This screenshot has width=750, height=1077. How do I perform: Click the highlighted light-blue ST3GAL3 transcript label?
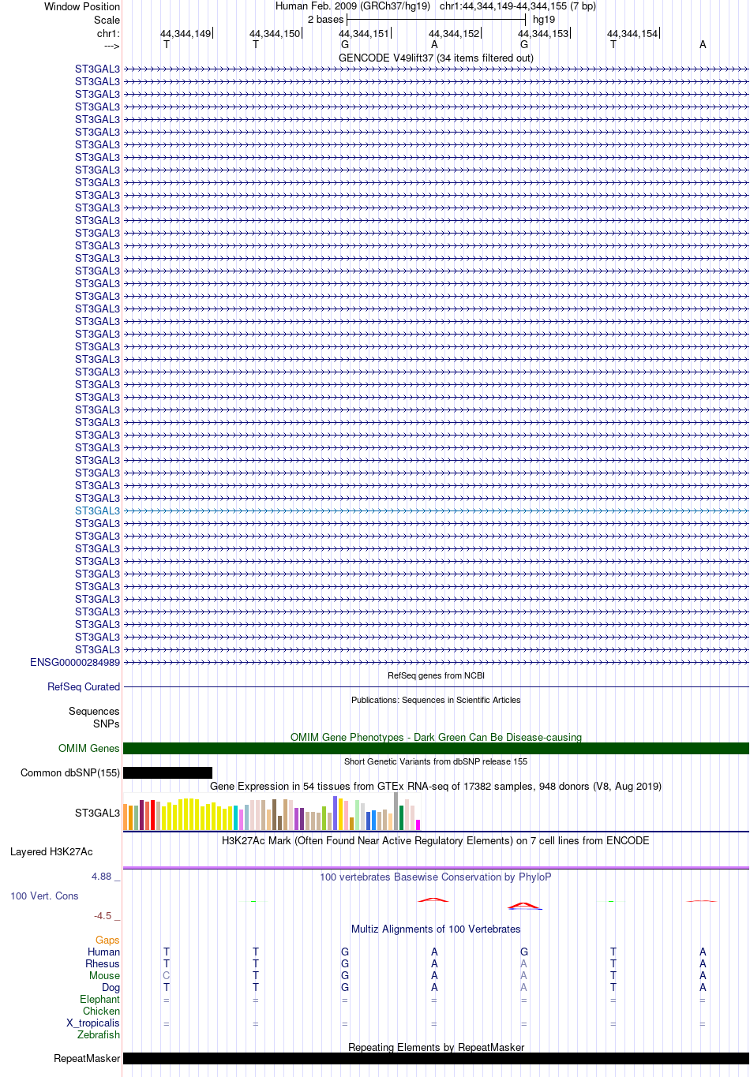pos(97,510)
